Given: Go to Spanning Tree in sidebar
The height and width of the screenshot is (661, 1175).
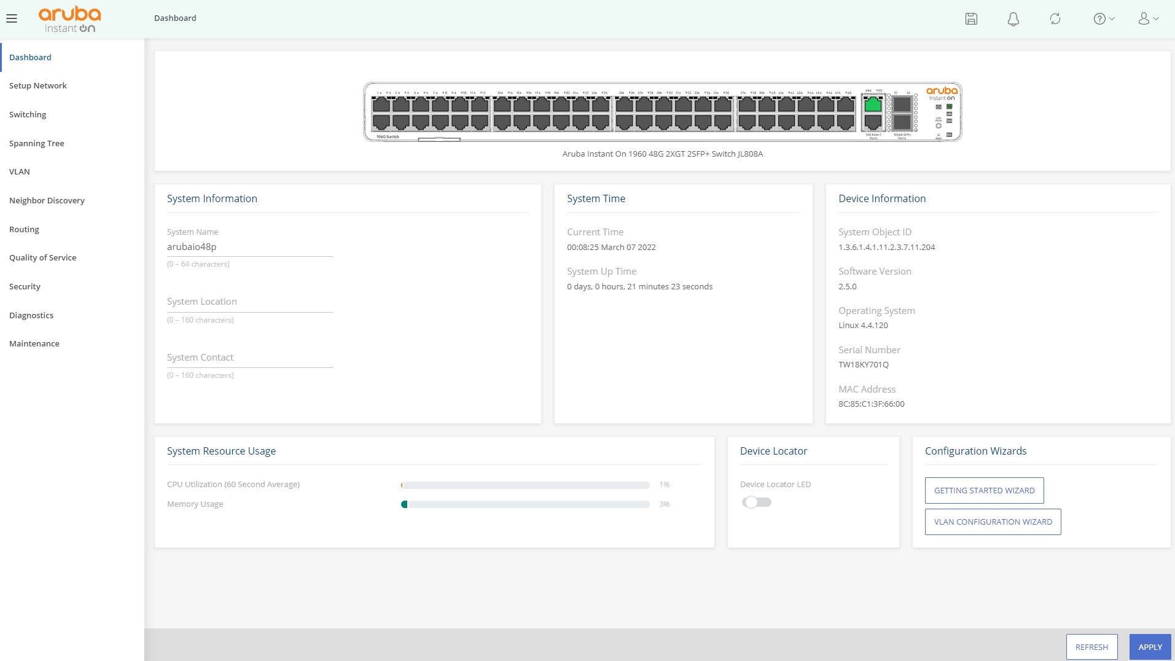Looking at the screenshot, I should 37,143.
